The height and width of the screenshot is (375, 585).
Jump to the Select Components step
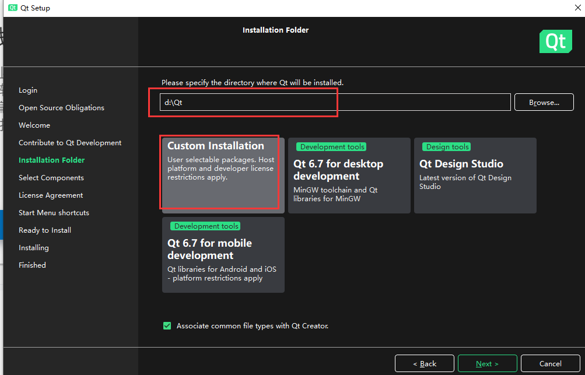pyautogui.click(x=51, y=178)
